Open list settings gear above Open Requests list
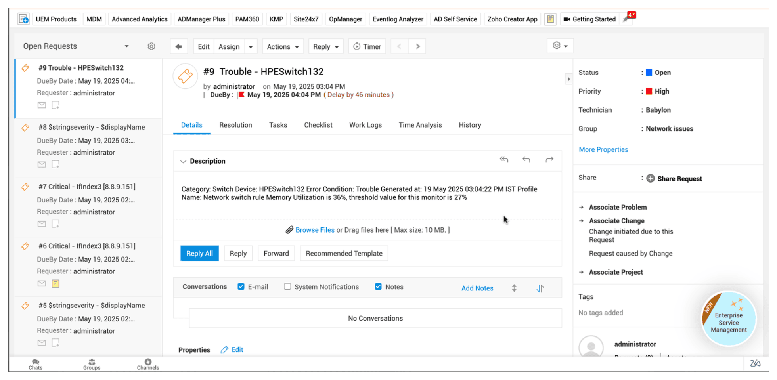777x380 pixels. coord(151,46)
